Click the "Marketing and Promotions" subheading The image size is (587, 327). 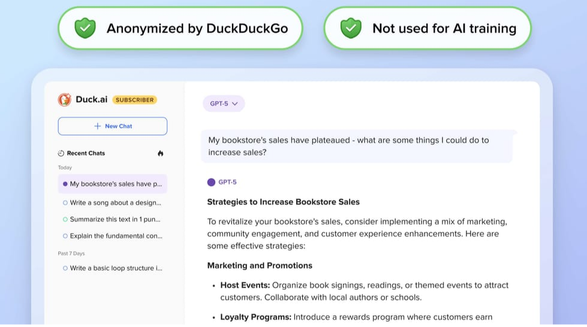(260, 266)
